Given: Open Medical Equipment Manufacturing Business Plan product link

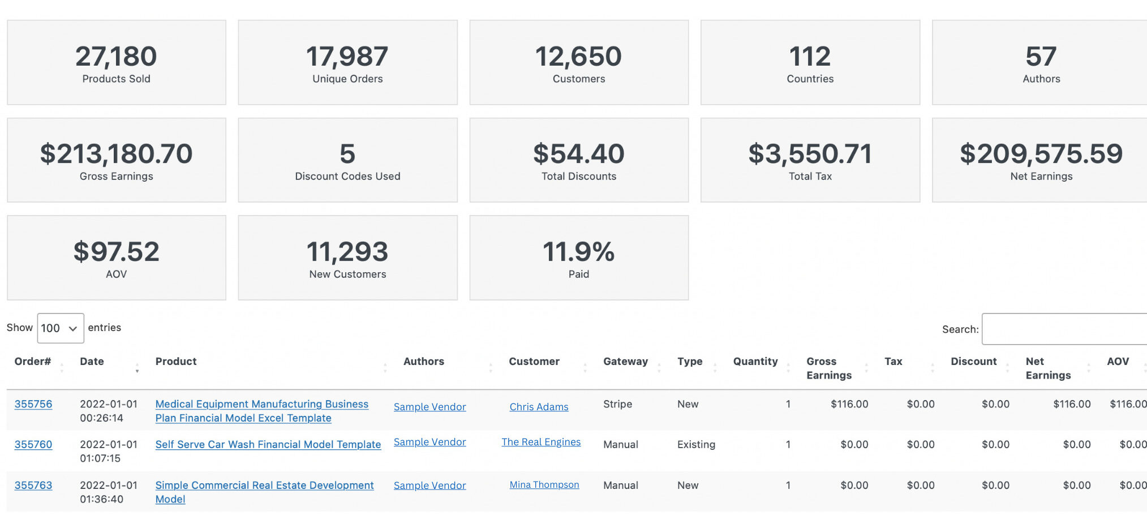Looking at the screenshot, I should pos(262,411).
